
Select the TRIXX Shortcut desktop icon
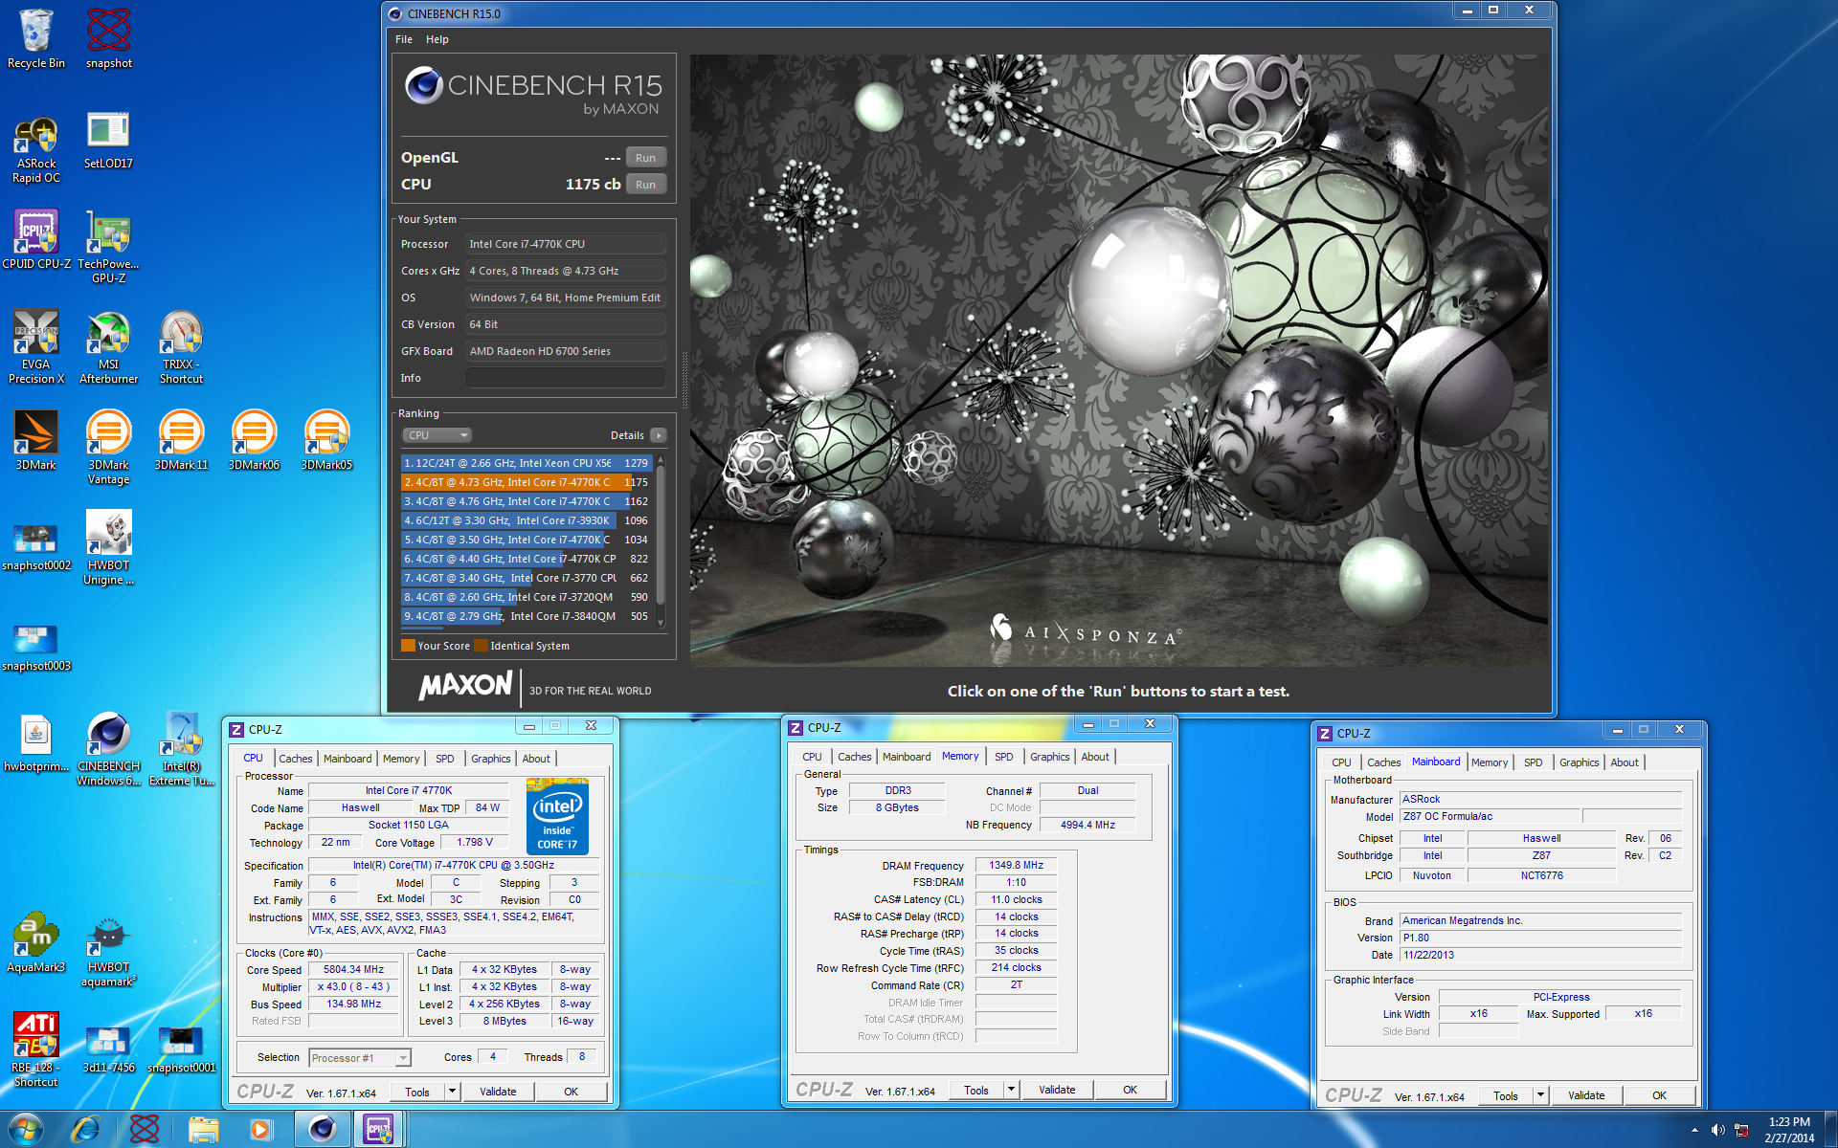[181, 347]
